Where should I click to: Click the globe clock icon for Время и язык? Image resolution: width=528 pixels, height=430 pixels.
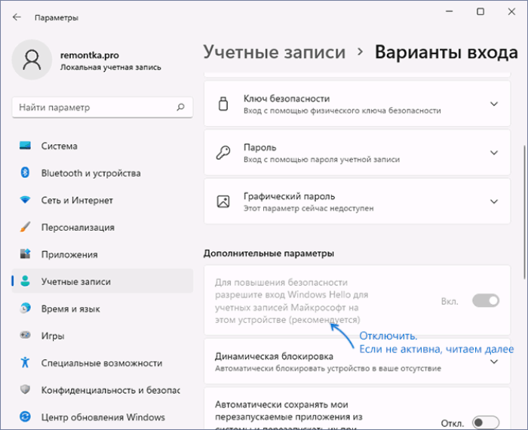pos(25,308)
